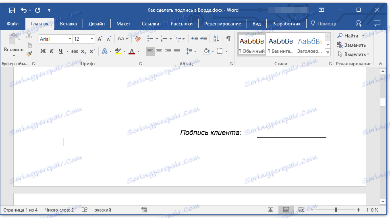Apply text effects with the outlined A
Viewport: 390px width, 218px height.
[105, 51]
